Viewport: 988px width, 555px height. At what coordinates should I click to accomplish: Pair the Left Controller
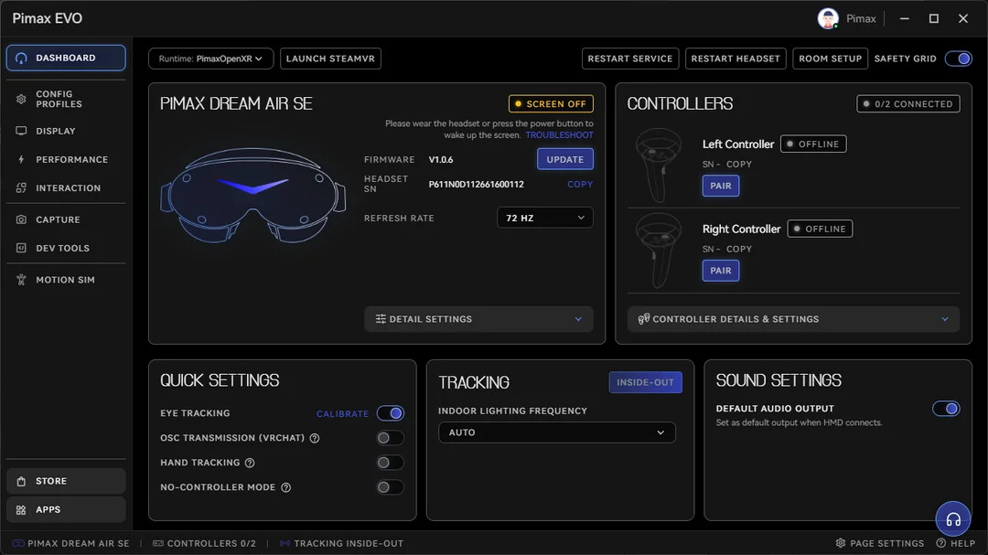click(721, 186)
